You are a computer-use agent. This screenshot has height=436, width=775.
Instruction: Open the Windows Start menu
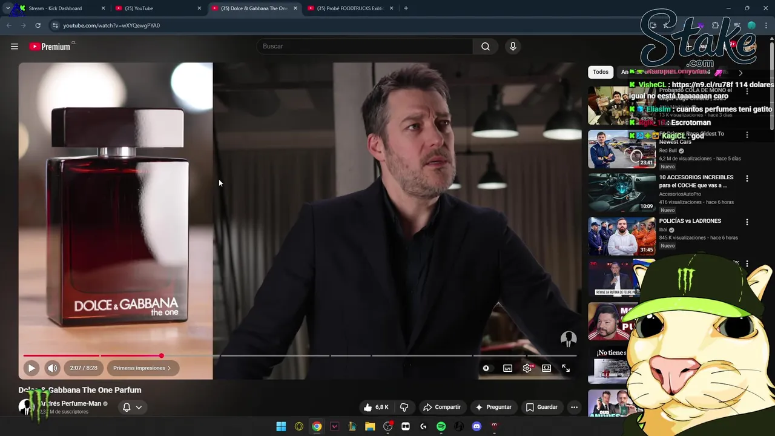281,426
